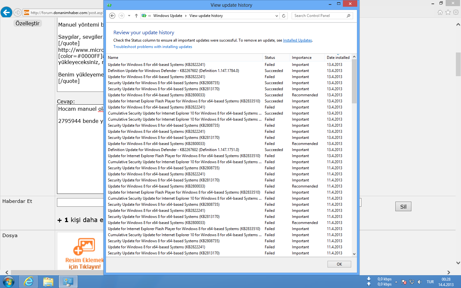Screen dimensions: 461x288
Task: Sort by the Name column header
Action: point(184,58)
